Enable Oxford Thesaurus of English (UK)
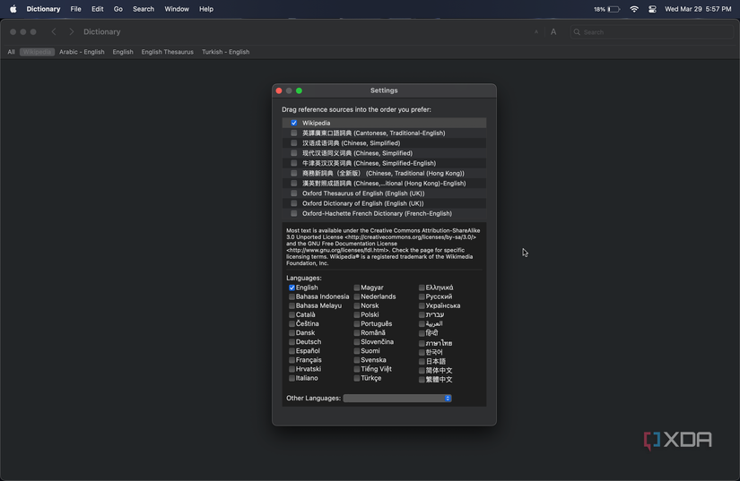The width and height of the screenshot is (740, 481). [x=294, y=193]
